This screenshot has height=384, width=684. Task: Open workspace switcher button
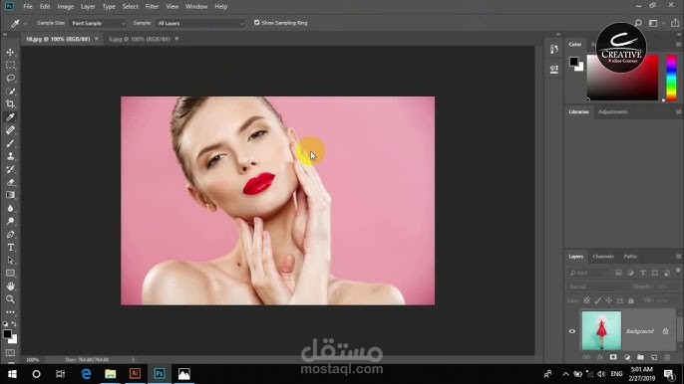(x=653, y=23)
